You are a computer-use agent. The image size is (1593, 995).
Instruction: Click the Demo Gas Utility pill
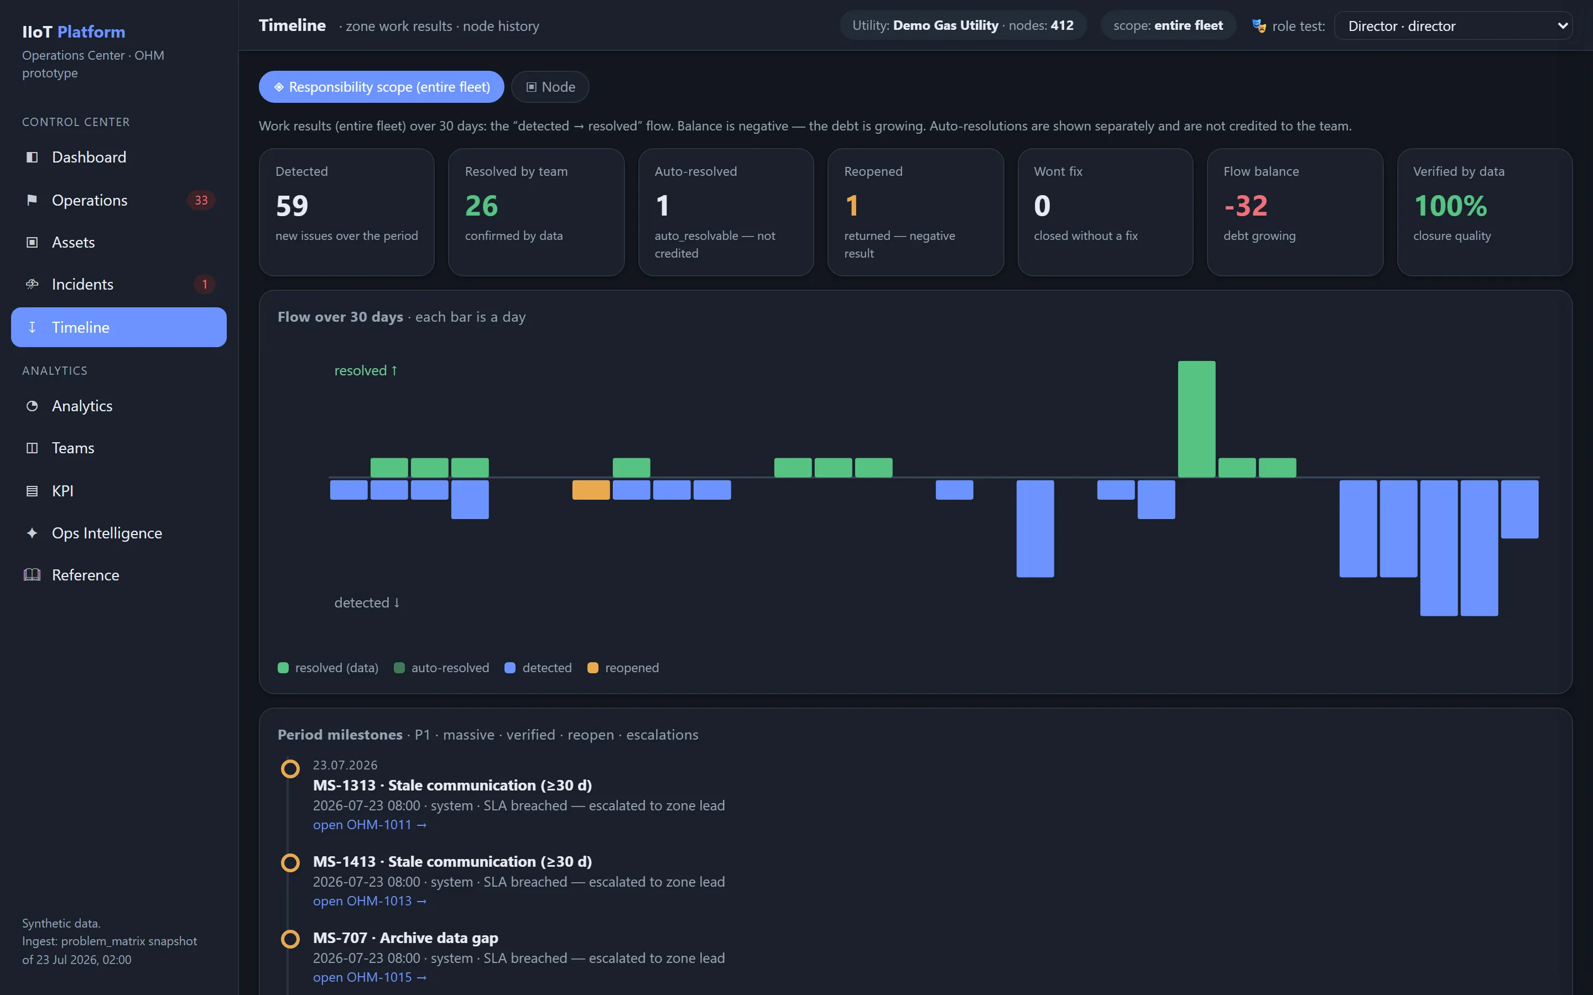point(962,25)
